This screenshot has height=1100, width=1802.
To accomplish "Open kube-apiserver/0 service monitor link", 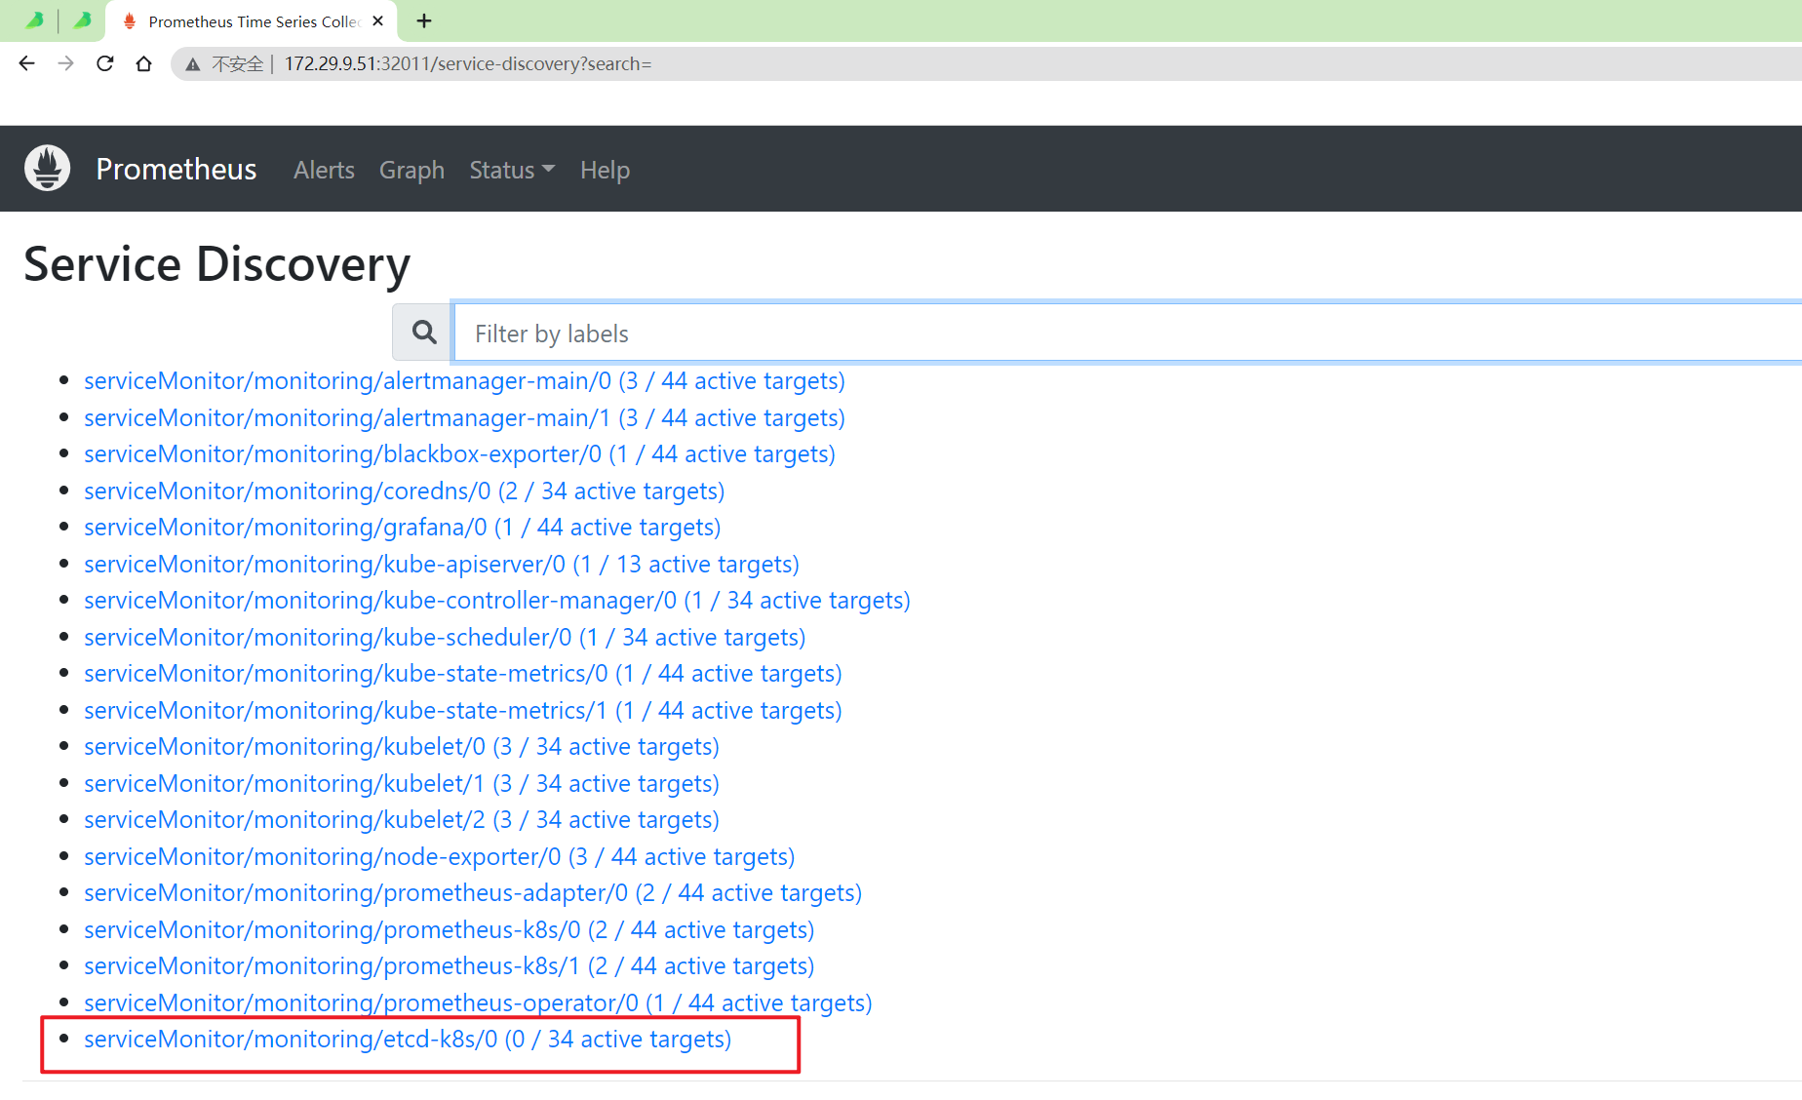I will (441, 564).
